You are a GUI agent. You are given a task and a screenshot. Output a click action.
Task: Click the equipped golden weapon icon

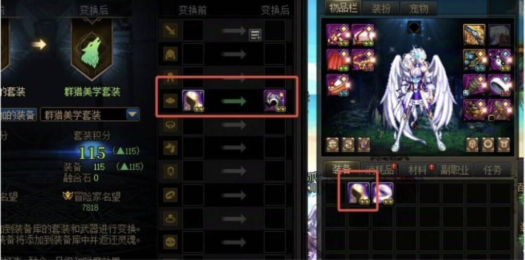coord(474,34)
